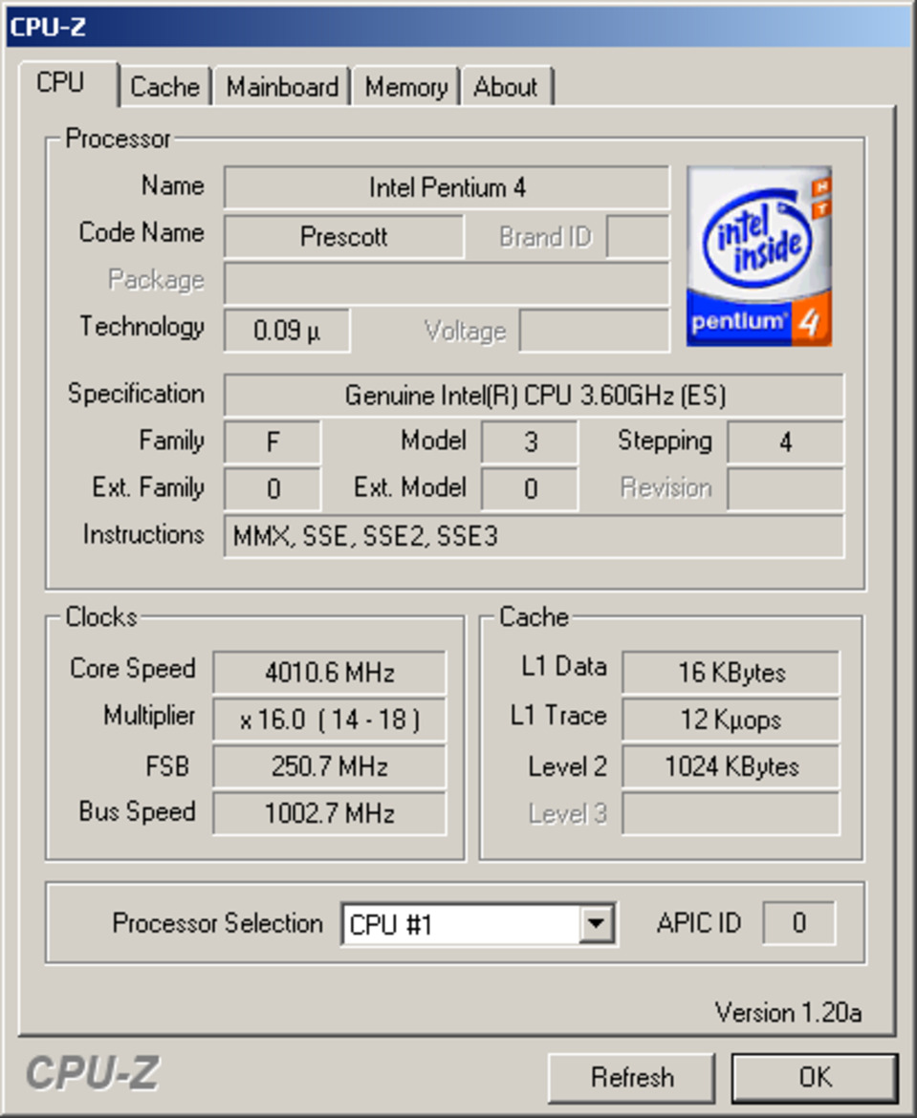Click the Refresh button

pos(631,1077)
